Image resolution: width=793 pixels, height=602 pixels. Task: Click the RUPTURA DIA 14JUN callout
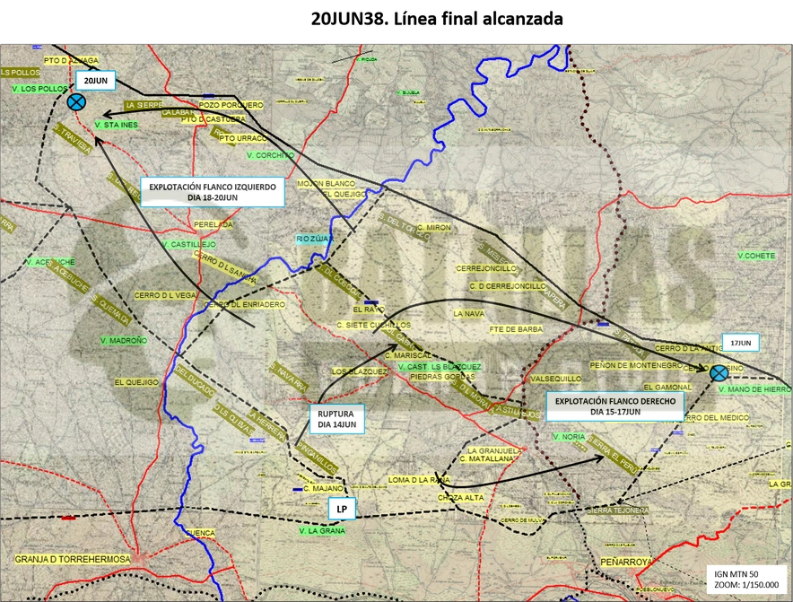tap(336, 419)
